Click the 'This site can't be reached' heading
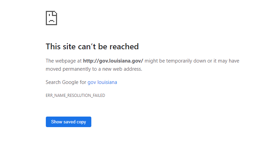Image resolution: width=276 pixels, height=156 pixels. pyautogui.click(x=92, y=47)
